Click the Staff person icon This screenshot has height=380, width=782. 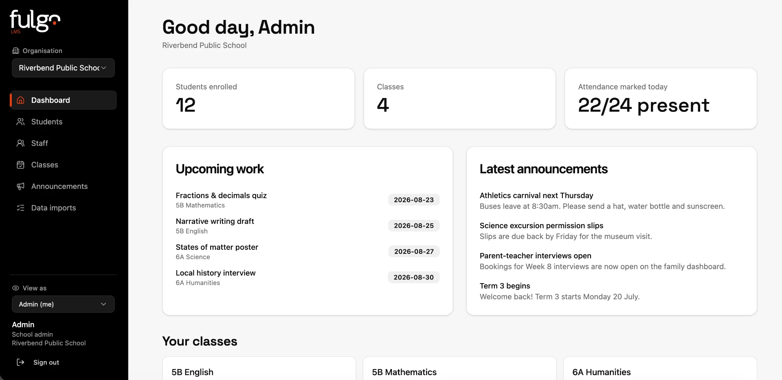point(20,143)
